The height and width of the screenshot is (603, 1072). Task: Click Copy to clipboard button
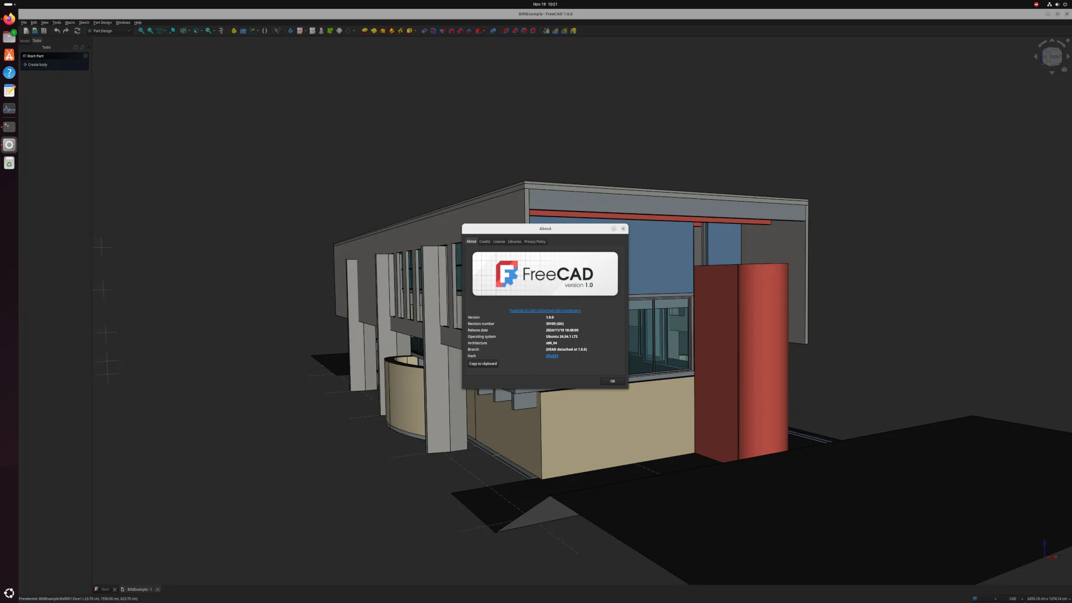[483, 364]
